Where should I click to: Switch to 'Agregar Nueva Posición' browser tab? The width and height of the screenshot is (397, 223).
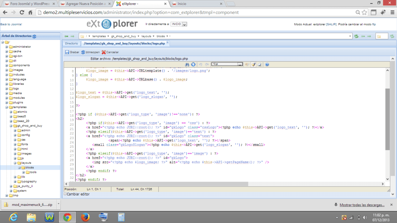[x=86, y=4]
